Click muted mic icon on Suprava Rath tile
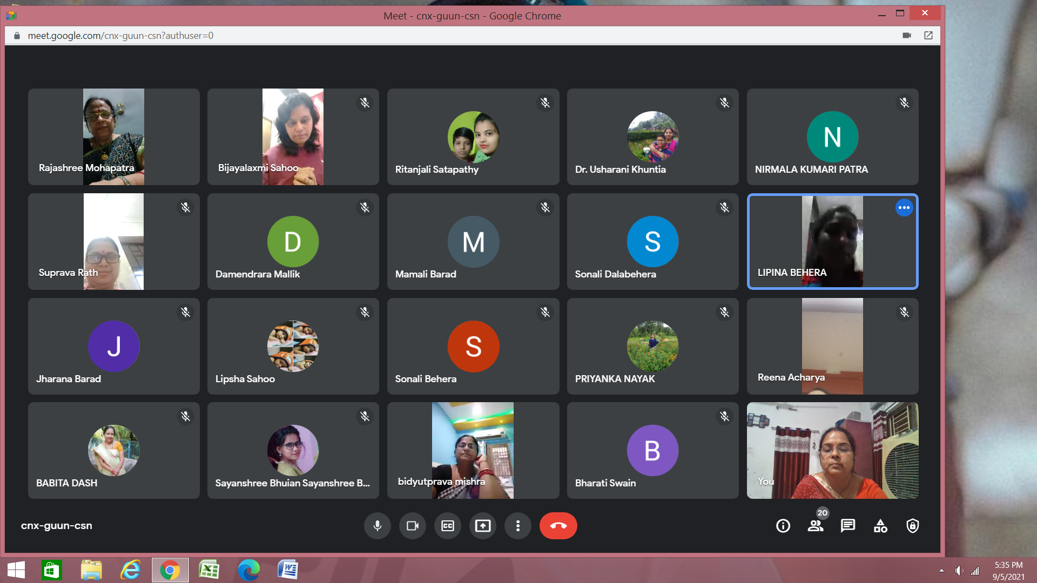Image resolution: width=1037 pixels, height=583 pixels. click(x=186, y=207)
